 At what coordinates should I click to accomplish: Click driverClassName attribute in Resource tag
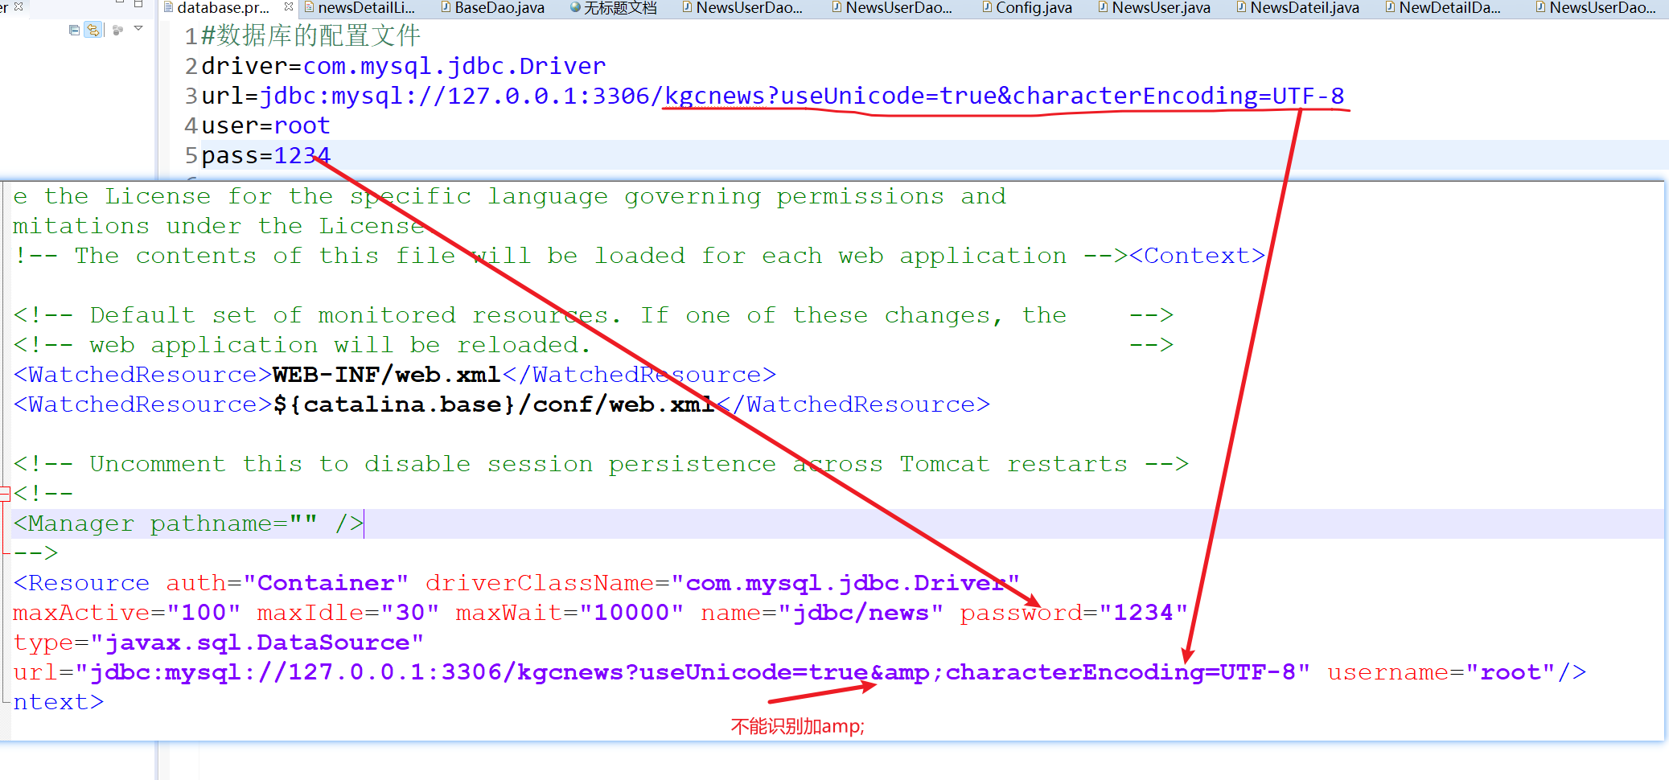tap(722, 583)
